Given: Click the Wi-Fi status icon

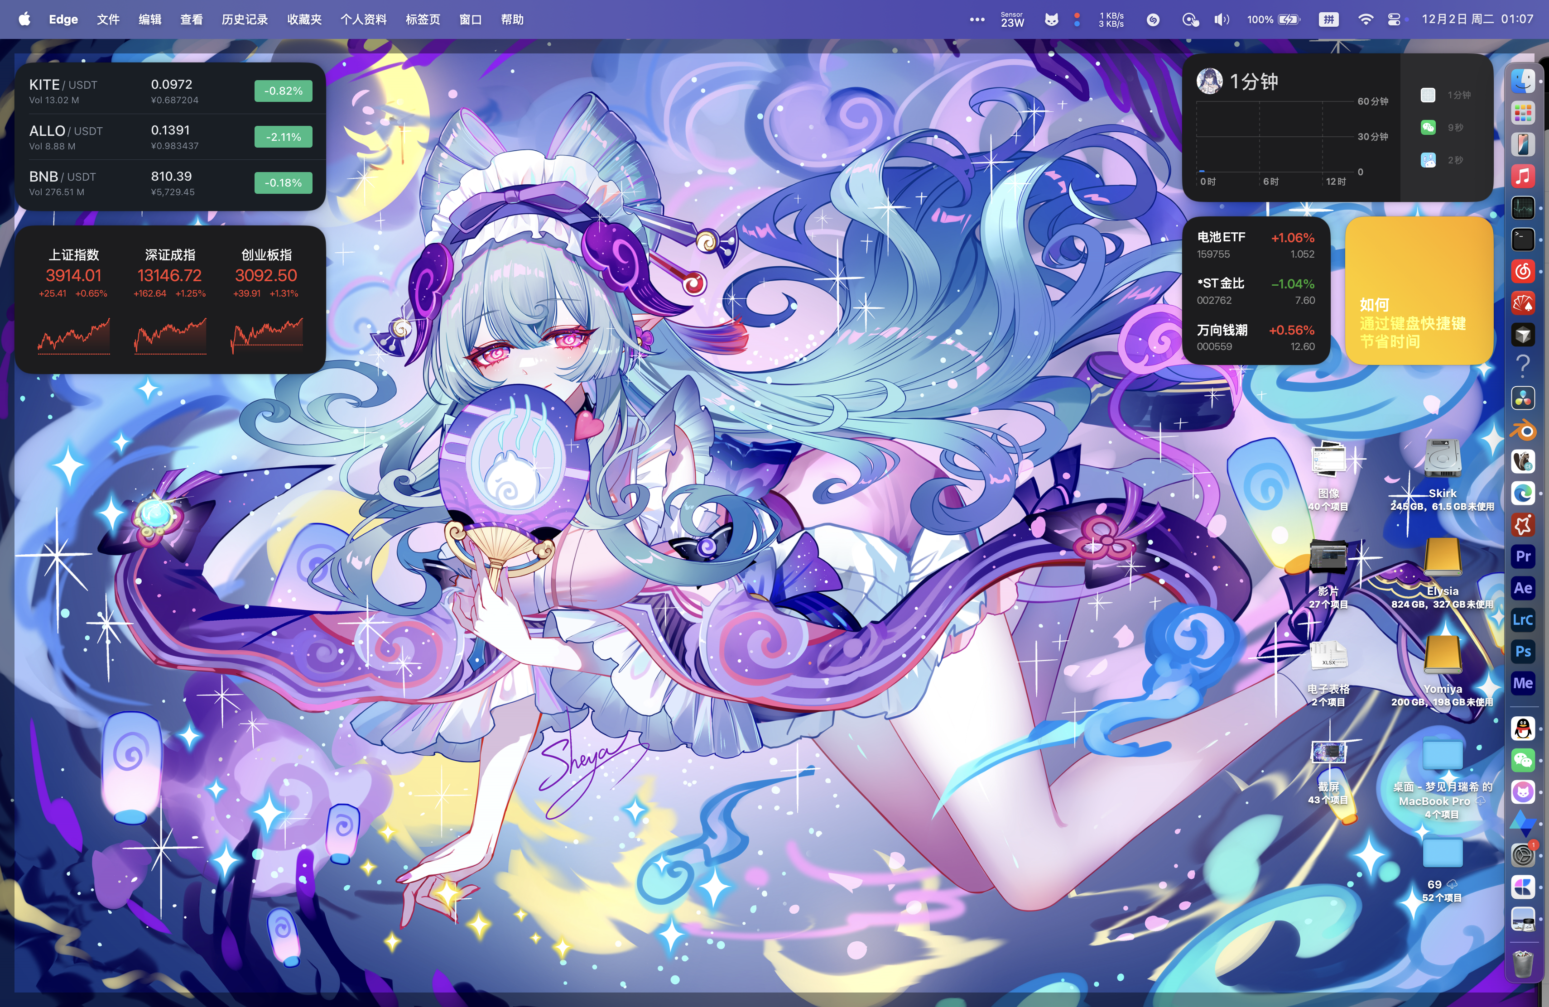Looking at the screenshot, I should 1366,19.
